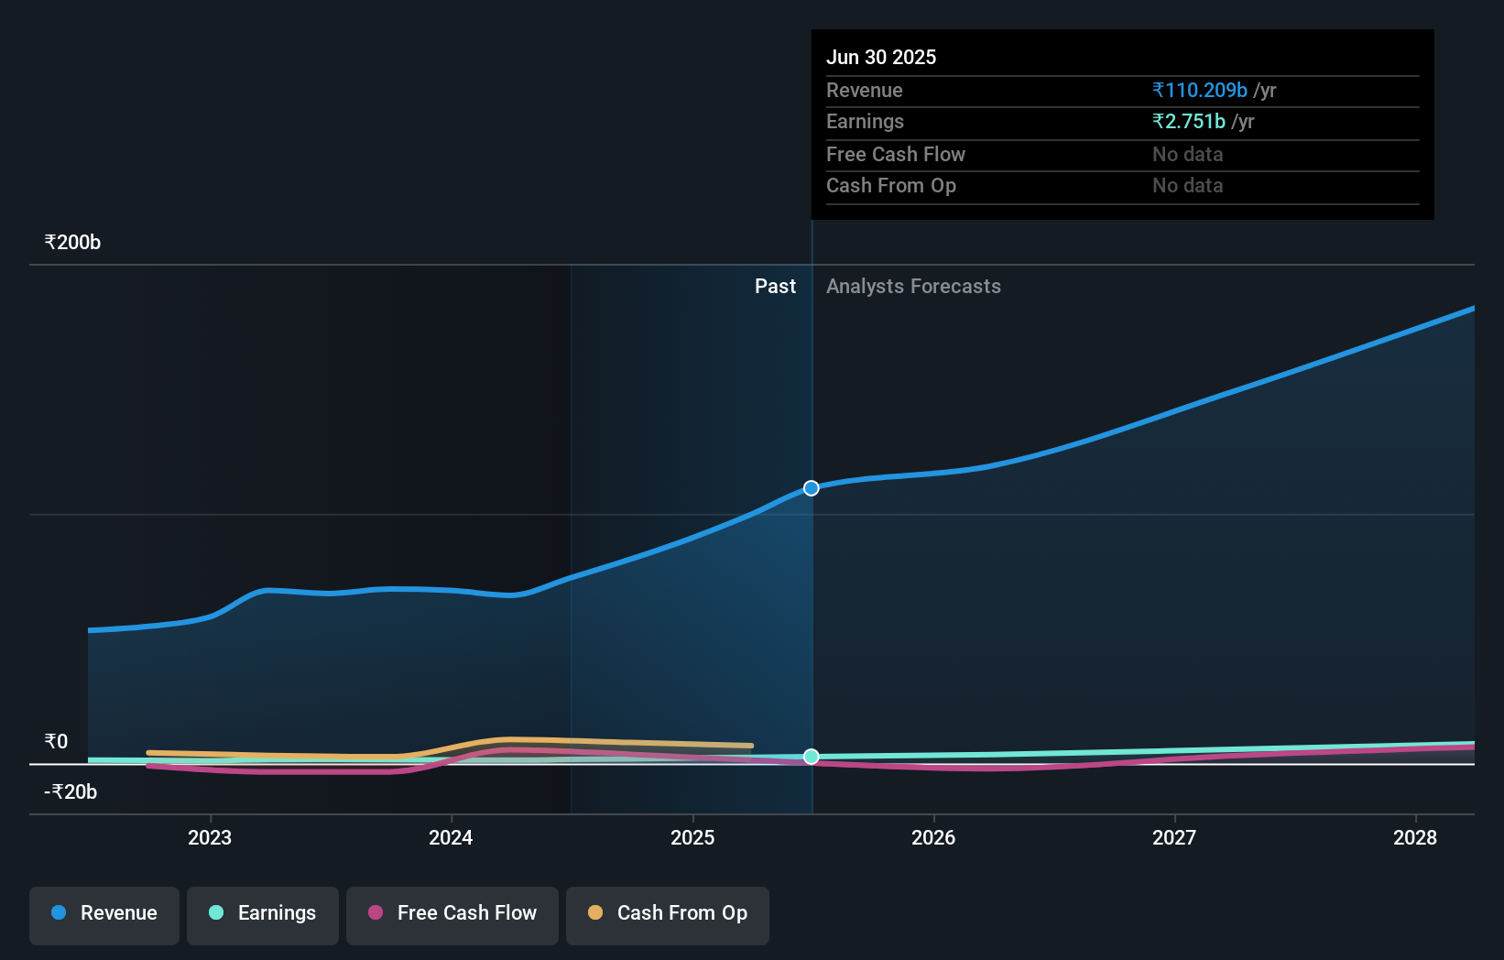Toggle the Free Cash Flow series visibility

point(452,915)
